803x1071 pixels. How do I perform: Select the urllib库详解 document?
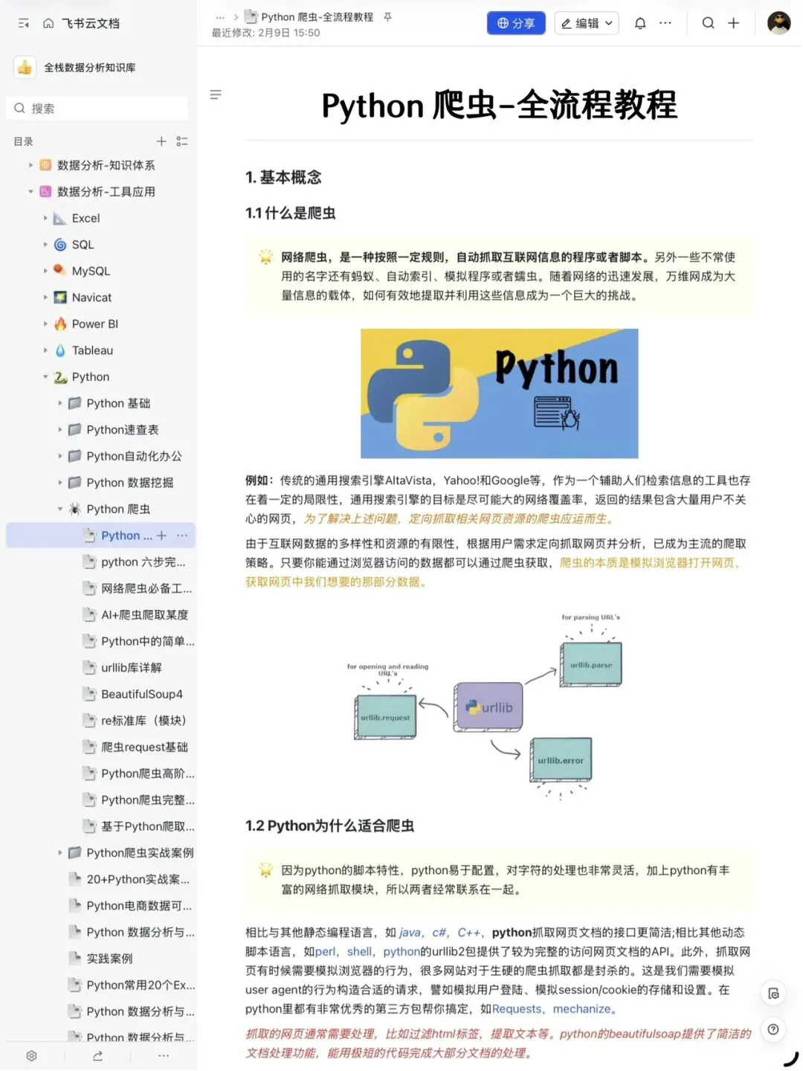(131, 668)
